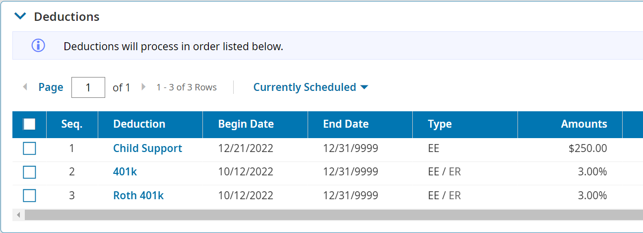Sort by Deduction column header

coord(139,124)
